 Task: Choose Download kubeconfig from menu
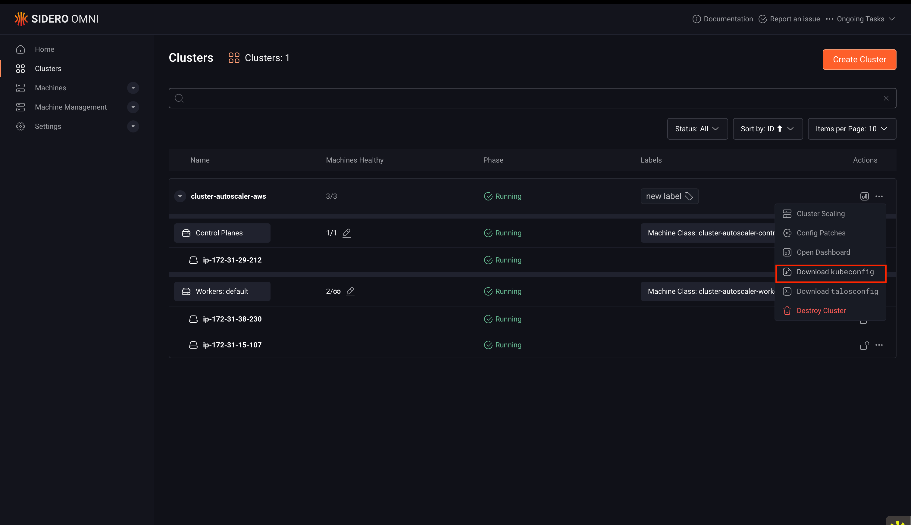click(830, 272)
